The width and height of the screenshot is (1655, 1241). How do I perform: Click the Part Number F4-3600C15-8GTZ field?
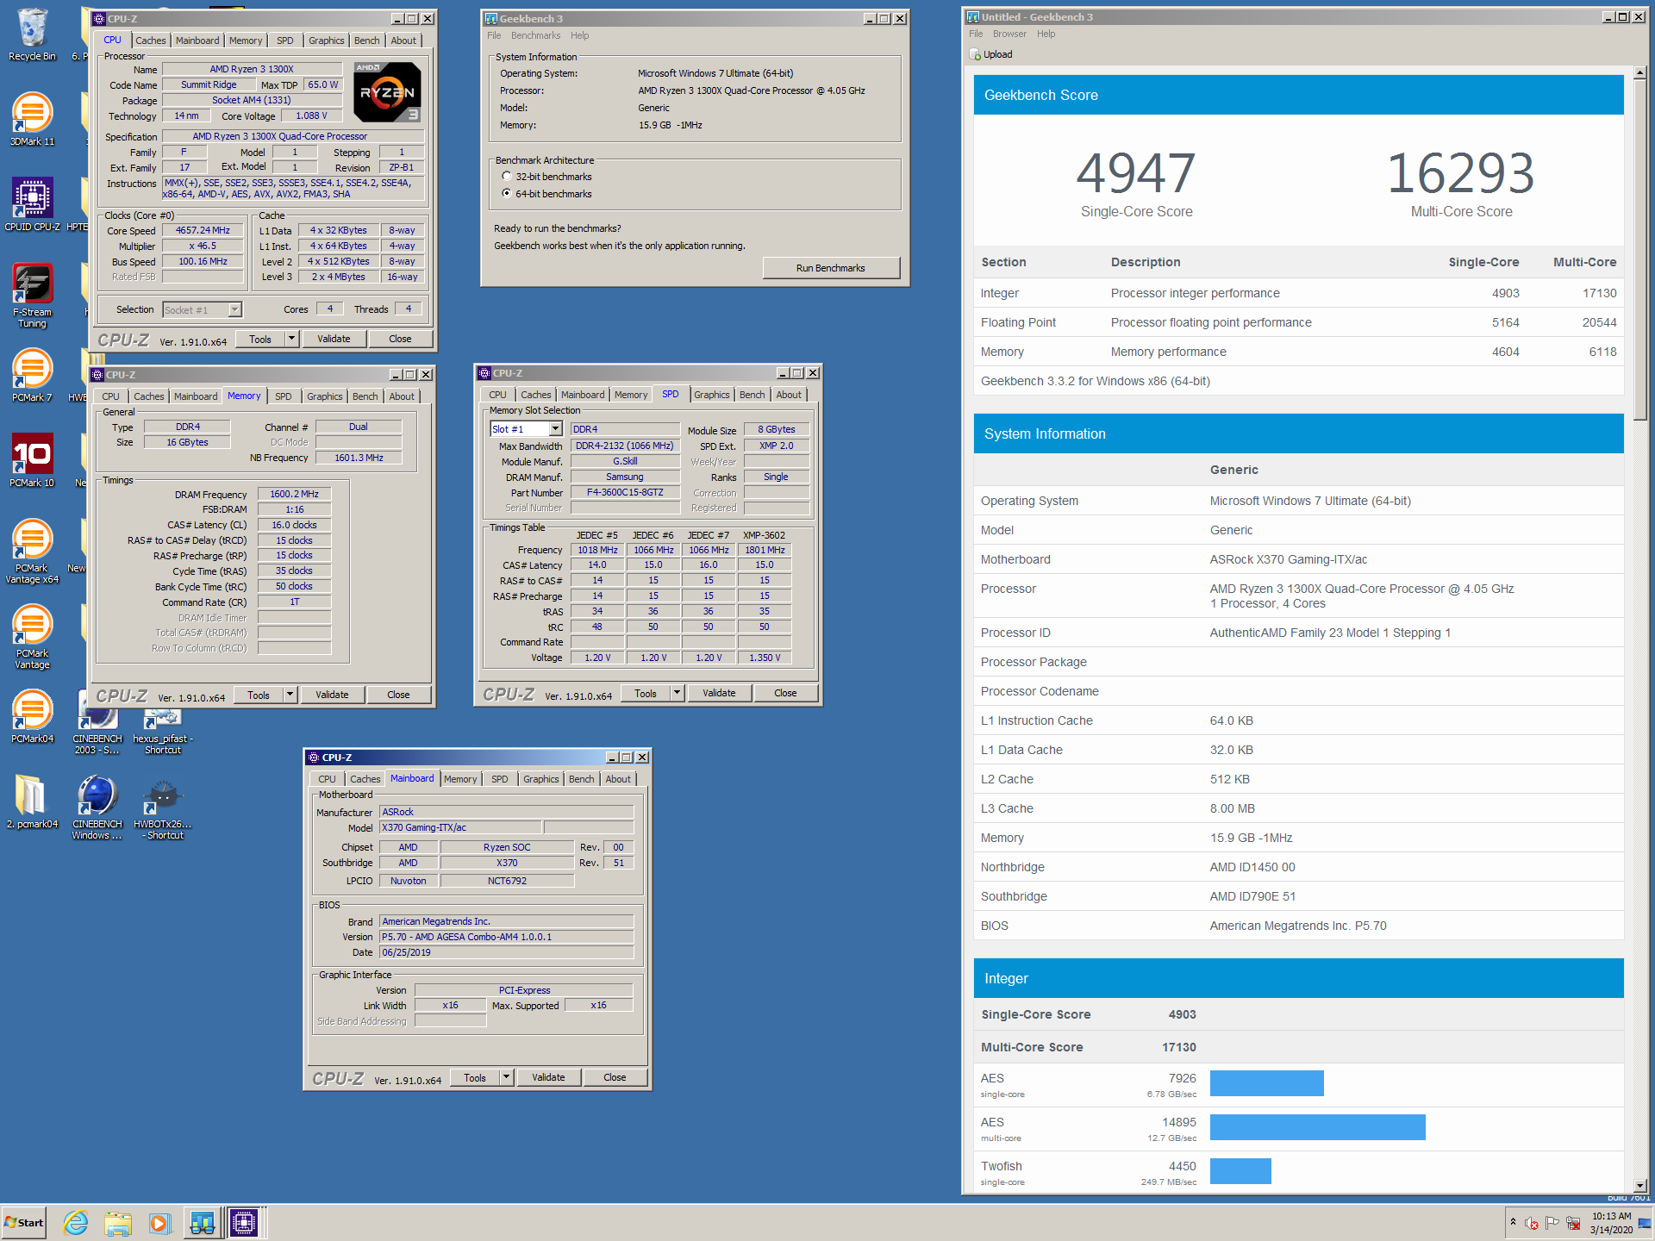(625, 492)
